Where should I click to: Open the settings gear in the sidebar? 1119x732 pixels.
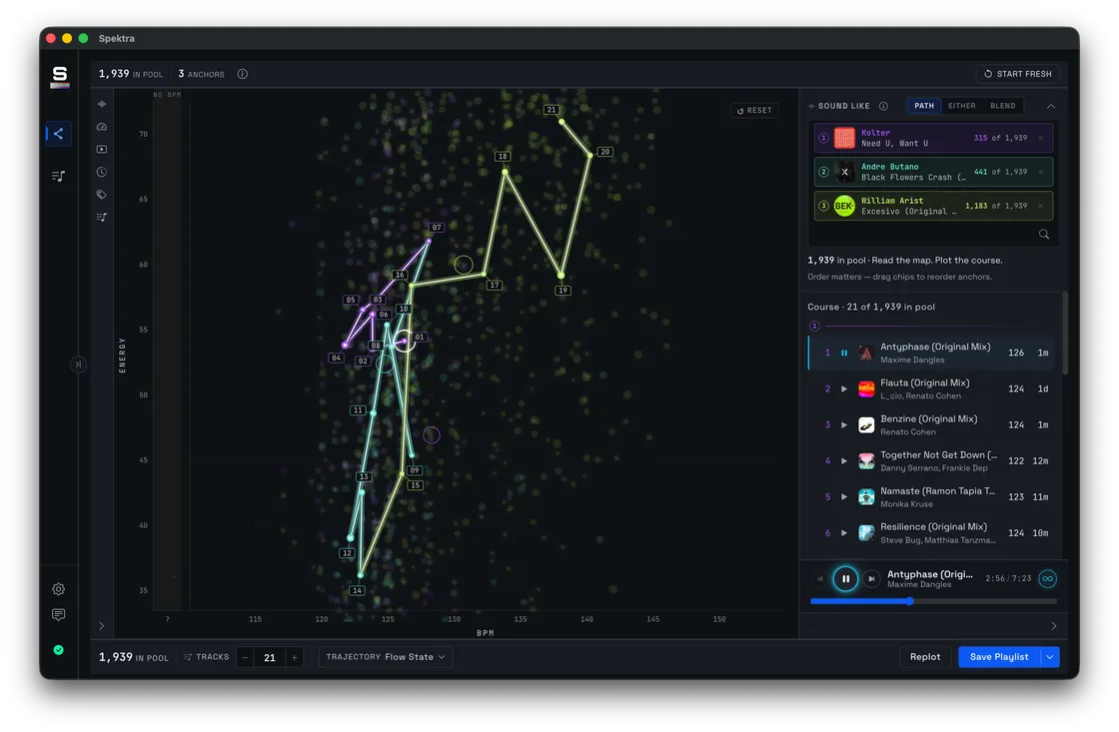click(59, 589)
